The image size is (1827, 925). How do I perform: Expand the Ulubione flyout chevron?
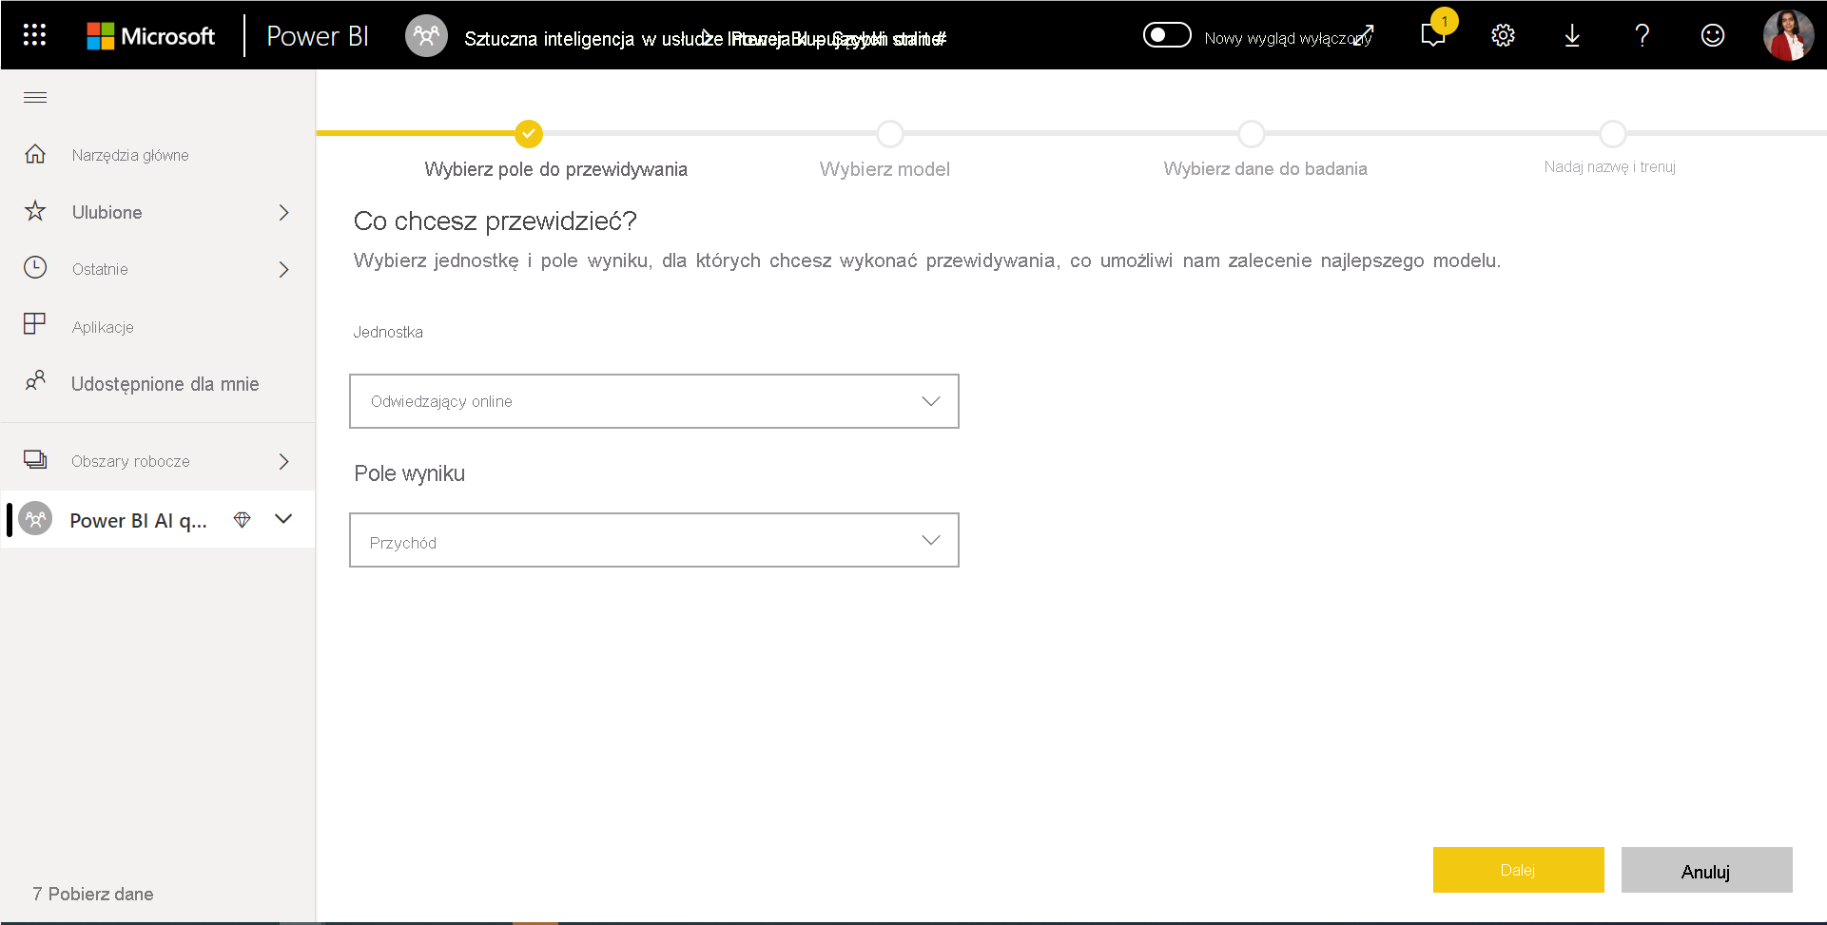tap(283, 212)
